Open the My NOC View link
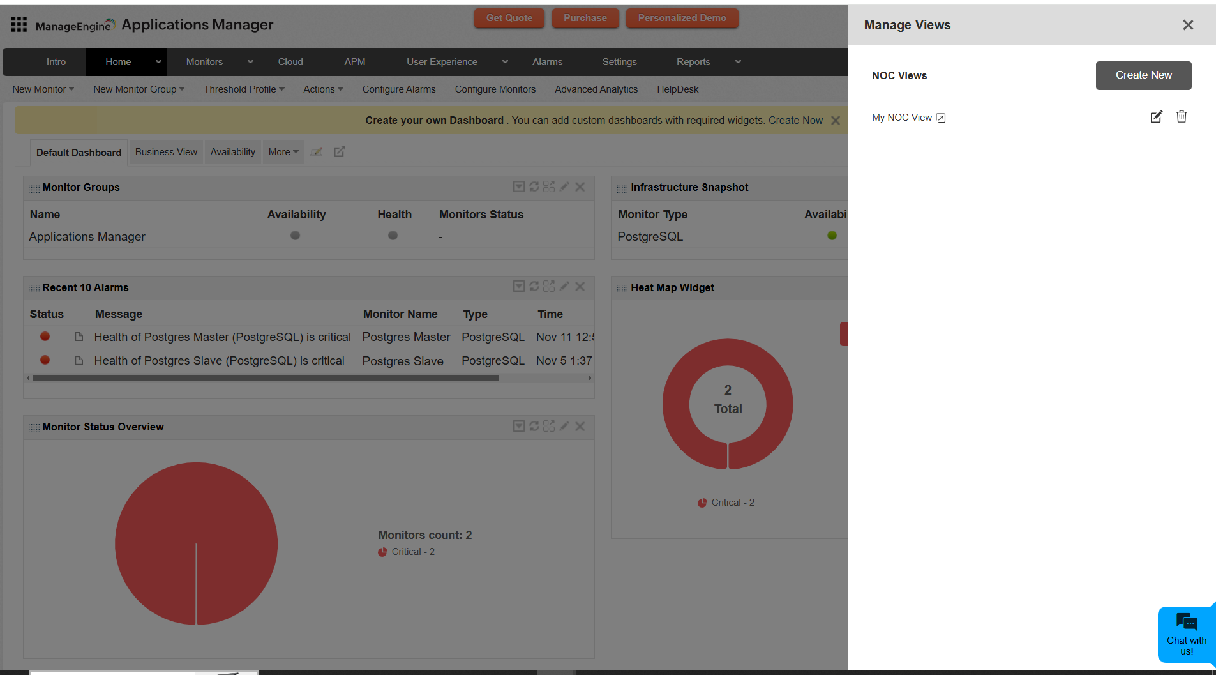Image resolution: width=1216 pixels, height=675 pixels. [908, 118]
